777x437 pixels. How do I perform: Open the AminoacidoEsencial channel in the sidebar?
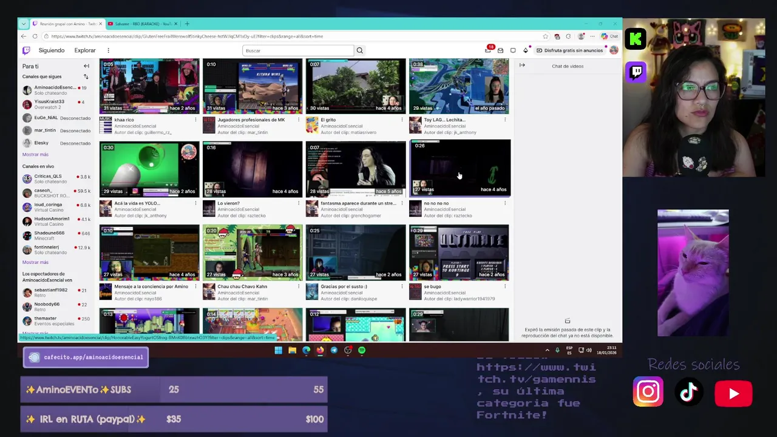56,90
